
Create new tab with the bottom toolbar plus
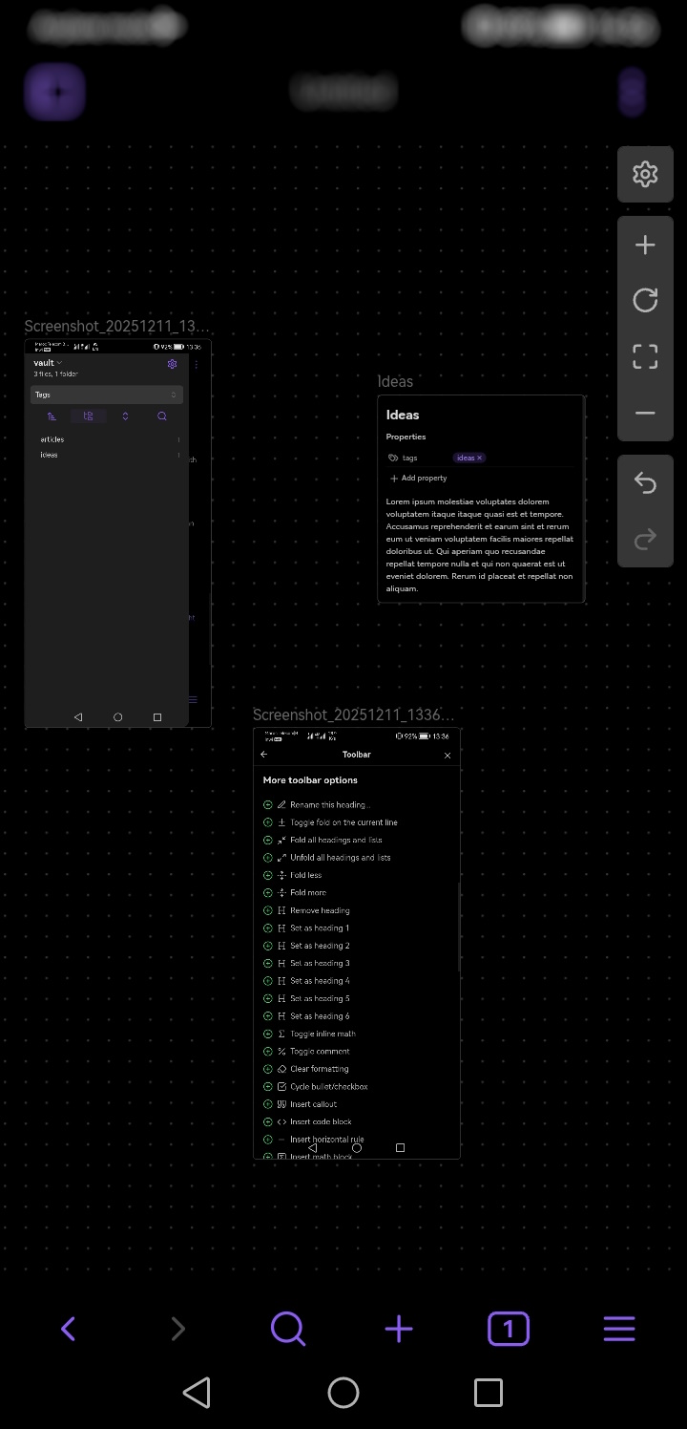[399, 1329]
